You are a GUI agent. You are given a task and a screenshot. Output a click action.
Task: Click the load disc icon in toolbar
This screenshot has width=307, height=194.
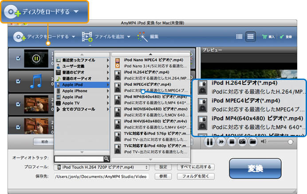point(19,37)
